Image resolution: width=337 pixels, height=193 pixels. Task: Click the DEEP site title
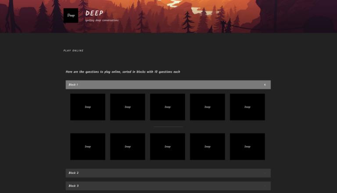[94, 13]
